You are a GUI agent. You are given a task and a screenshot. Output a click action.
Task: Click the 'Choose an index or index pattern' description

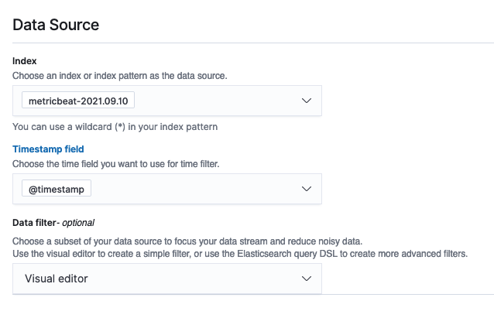click(119, 76)
